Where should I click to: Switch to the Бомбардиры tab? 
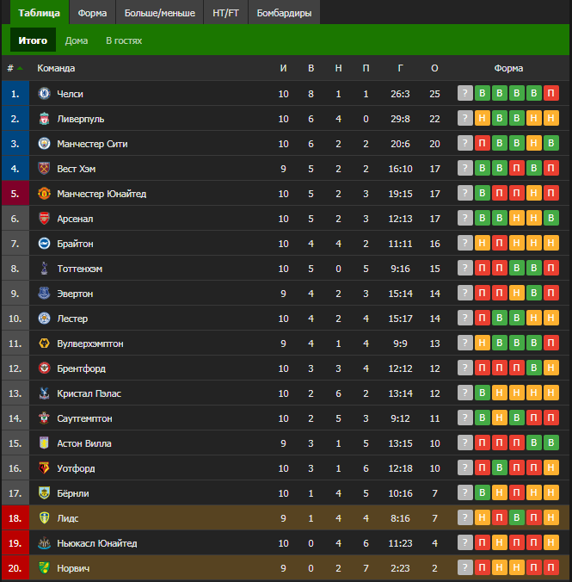[x=284, y=13]
